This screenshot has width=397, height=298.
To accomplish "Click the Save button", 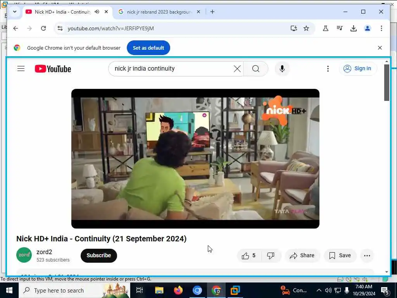I will [340, 255].
